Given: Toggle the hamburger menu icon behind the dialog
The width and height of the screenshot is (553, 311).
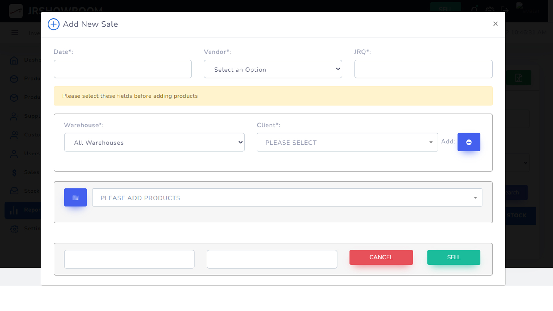Looking at the screenshot, I should tap(15, 33).
